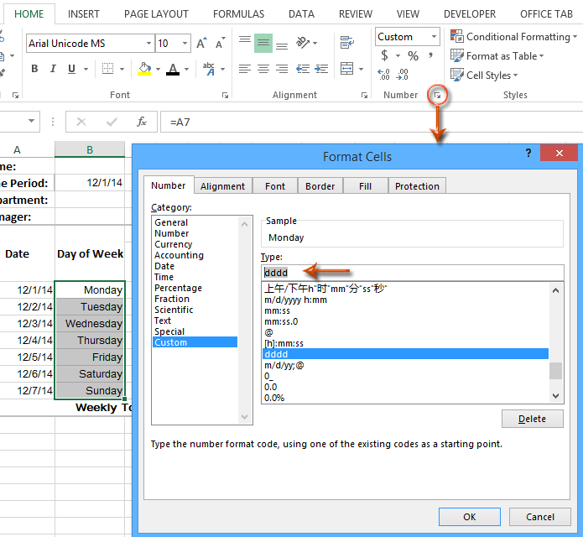Click the Increase Font Size icon
Screen dimensions: 583x537
coord(201,43)
